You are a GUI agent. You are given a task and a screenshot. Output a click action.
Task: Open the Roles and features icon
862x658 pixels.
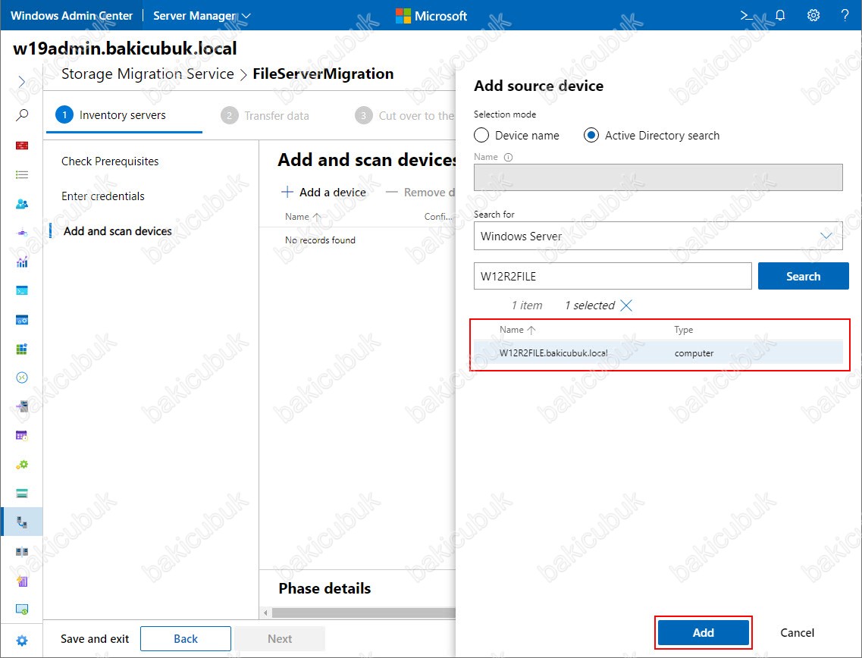pos(22,407)
